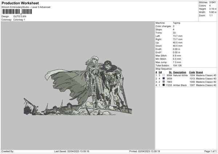218x154 pixels.
Task: Click the 'N#' column header
Action: coord(160,72)
